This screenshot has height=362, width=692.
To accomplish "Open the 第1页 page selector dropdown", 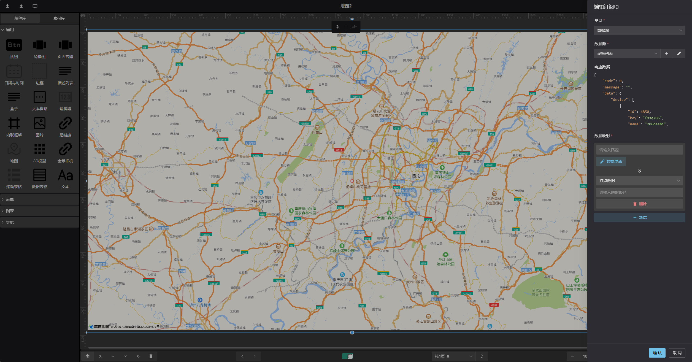I will 454,356.
